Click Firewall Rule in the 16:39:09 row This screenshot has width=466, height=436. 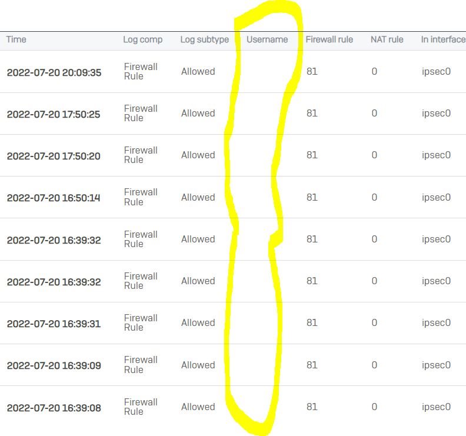[x=141, y=365]
